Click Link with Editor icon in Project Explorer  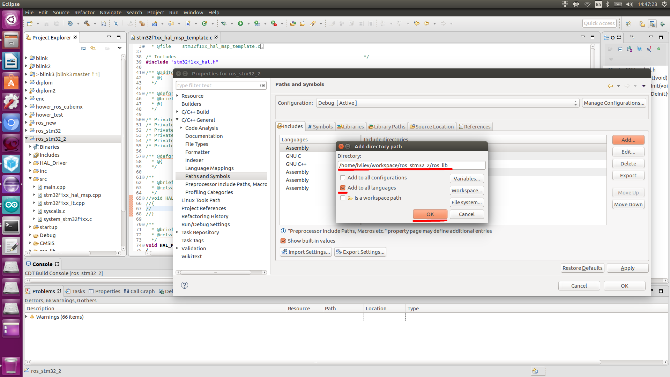(93, 48)
